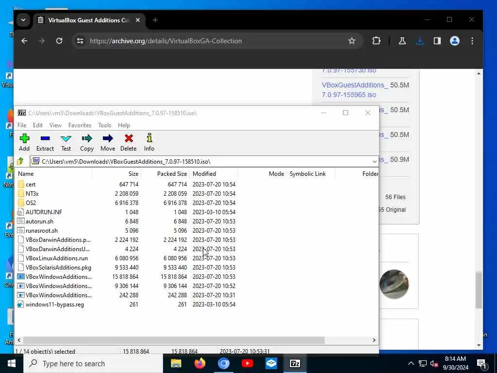Open Chrome extensions puzzle icon

click(x=376, y=41)
